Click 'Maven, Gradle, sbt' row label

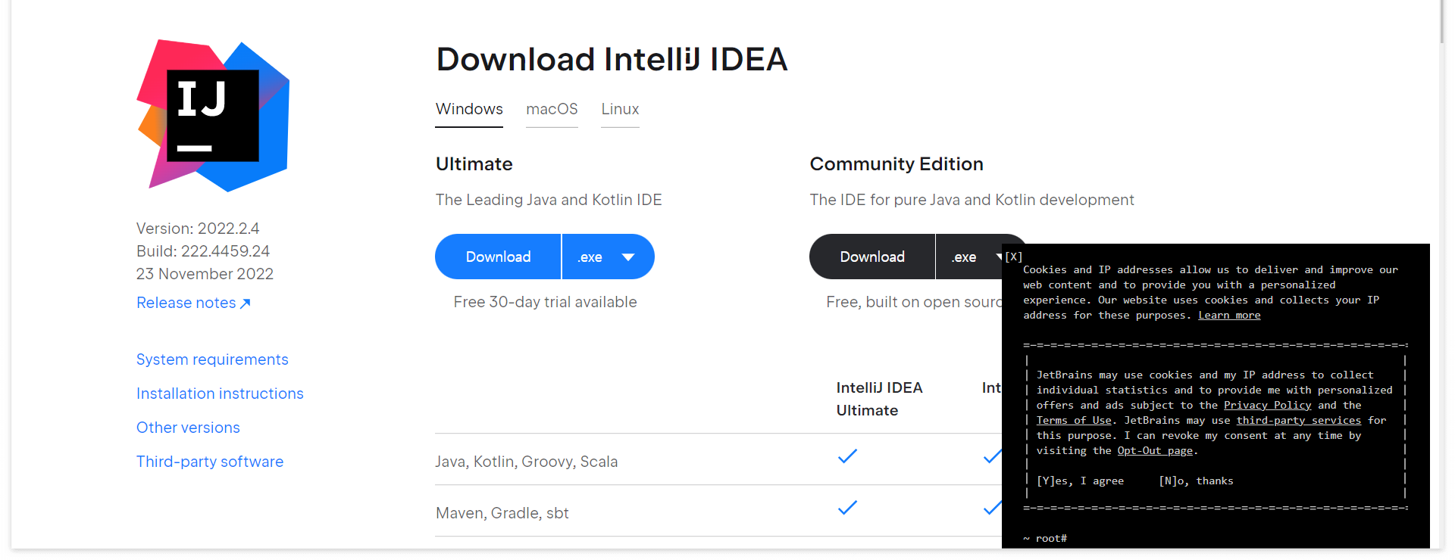coord(502,513)
